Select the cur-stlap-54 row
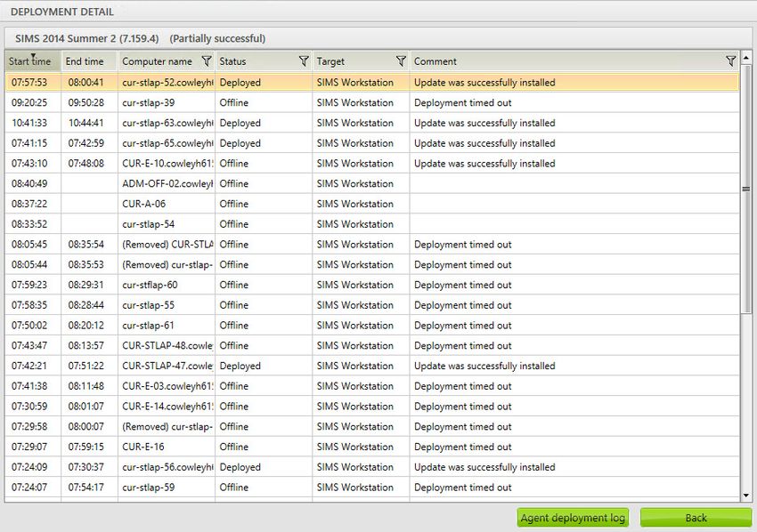Viewport: 757px width, 532px height. (x=372, y=224)
